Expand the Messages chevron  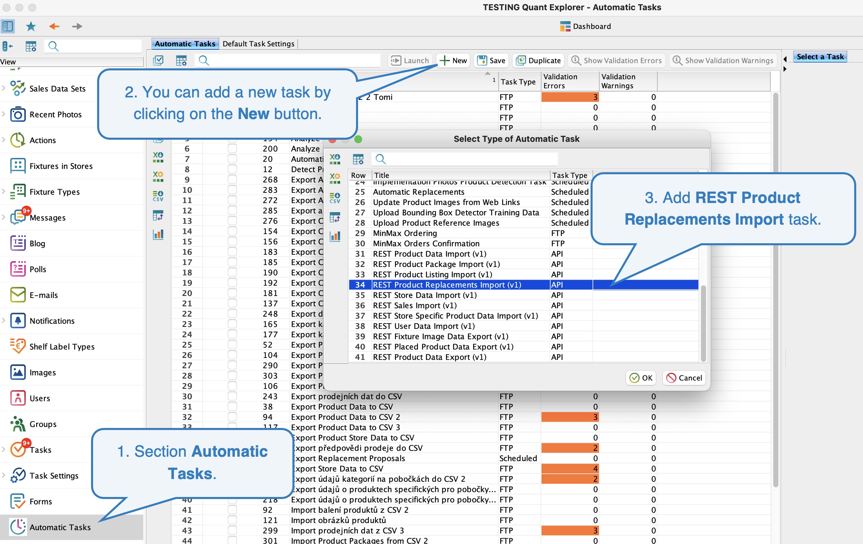coord(4,217)
